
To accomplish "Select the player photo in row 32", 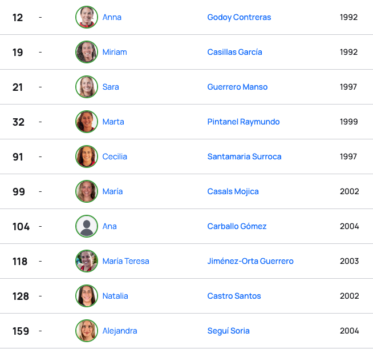I will [87, 122].
